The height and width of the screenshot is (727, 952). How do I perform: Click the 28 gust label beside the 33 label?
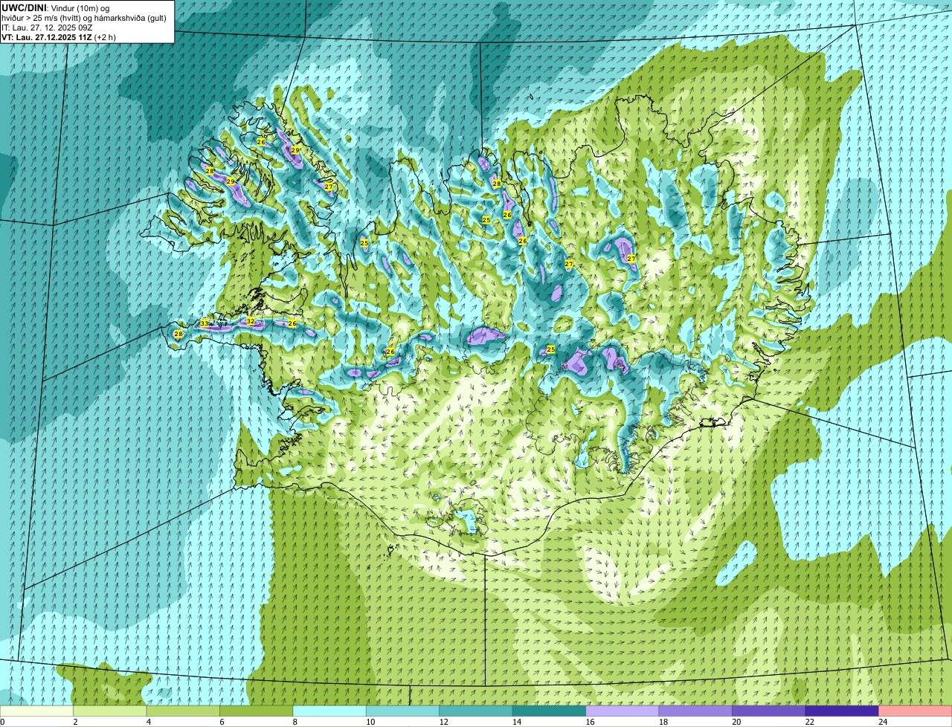[178, 335]
